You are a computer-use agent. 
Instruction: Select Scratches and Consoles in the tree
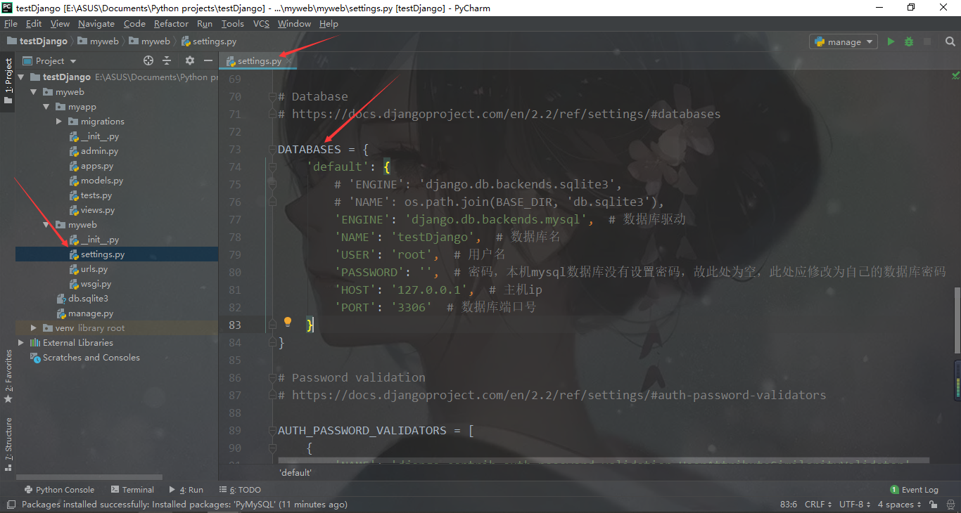click(x=84, y=358)
